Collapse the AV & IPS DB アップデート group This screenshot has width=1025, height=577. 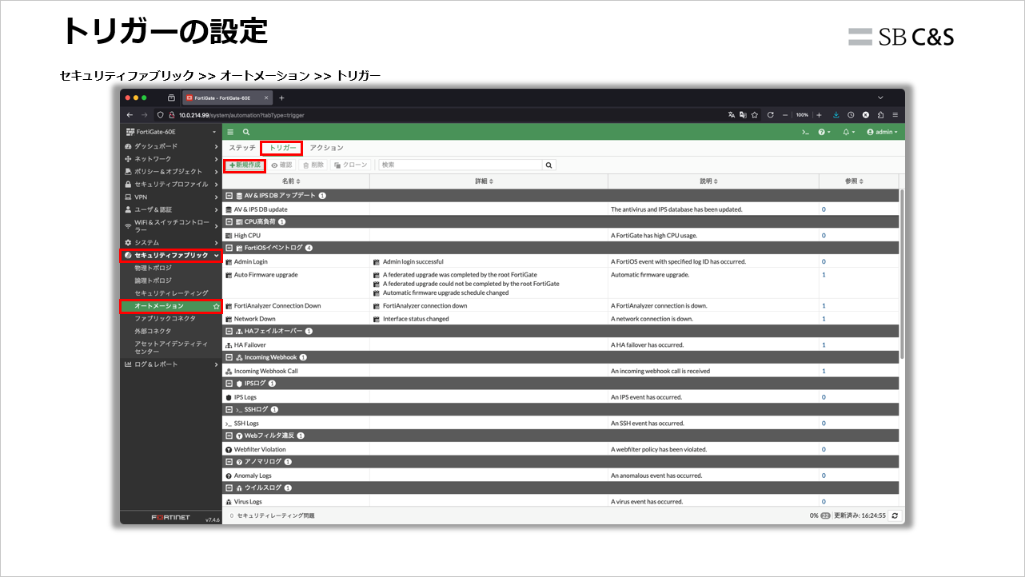pos(229,196)
